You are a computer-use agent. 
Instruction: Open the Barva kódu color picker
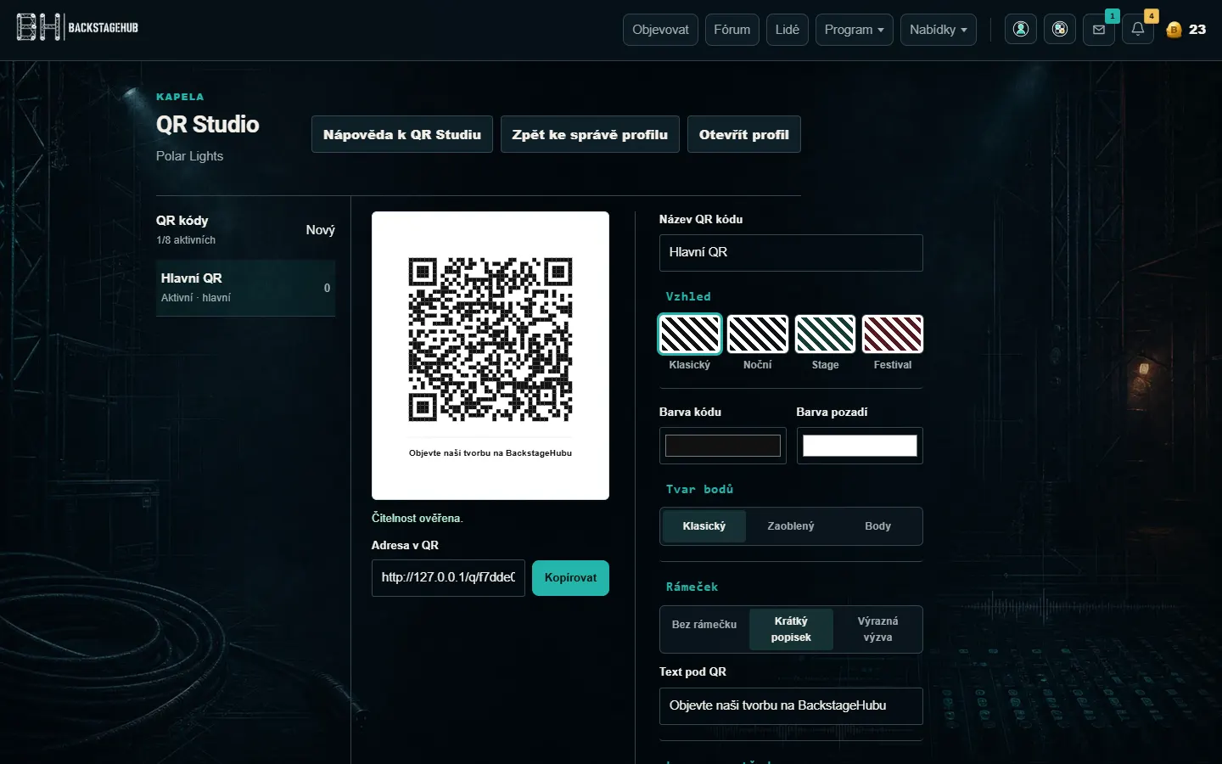click(x=723, y=446)
